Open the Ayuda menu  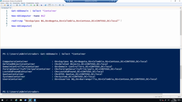(x=37, y=3)
